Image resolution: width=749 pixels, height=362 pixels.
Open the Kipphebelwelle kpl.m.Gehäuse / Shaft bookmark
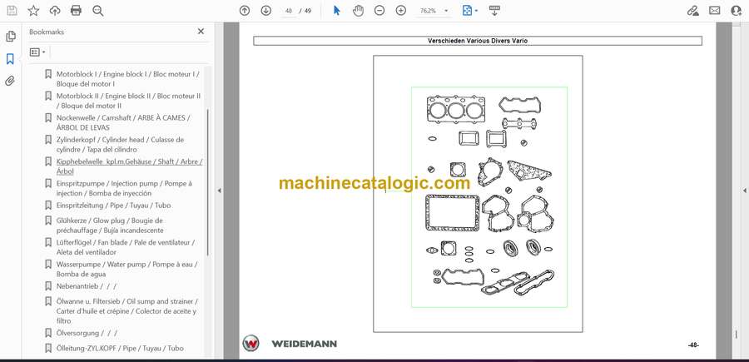click(x=129, y=166)
